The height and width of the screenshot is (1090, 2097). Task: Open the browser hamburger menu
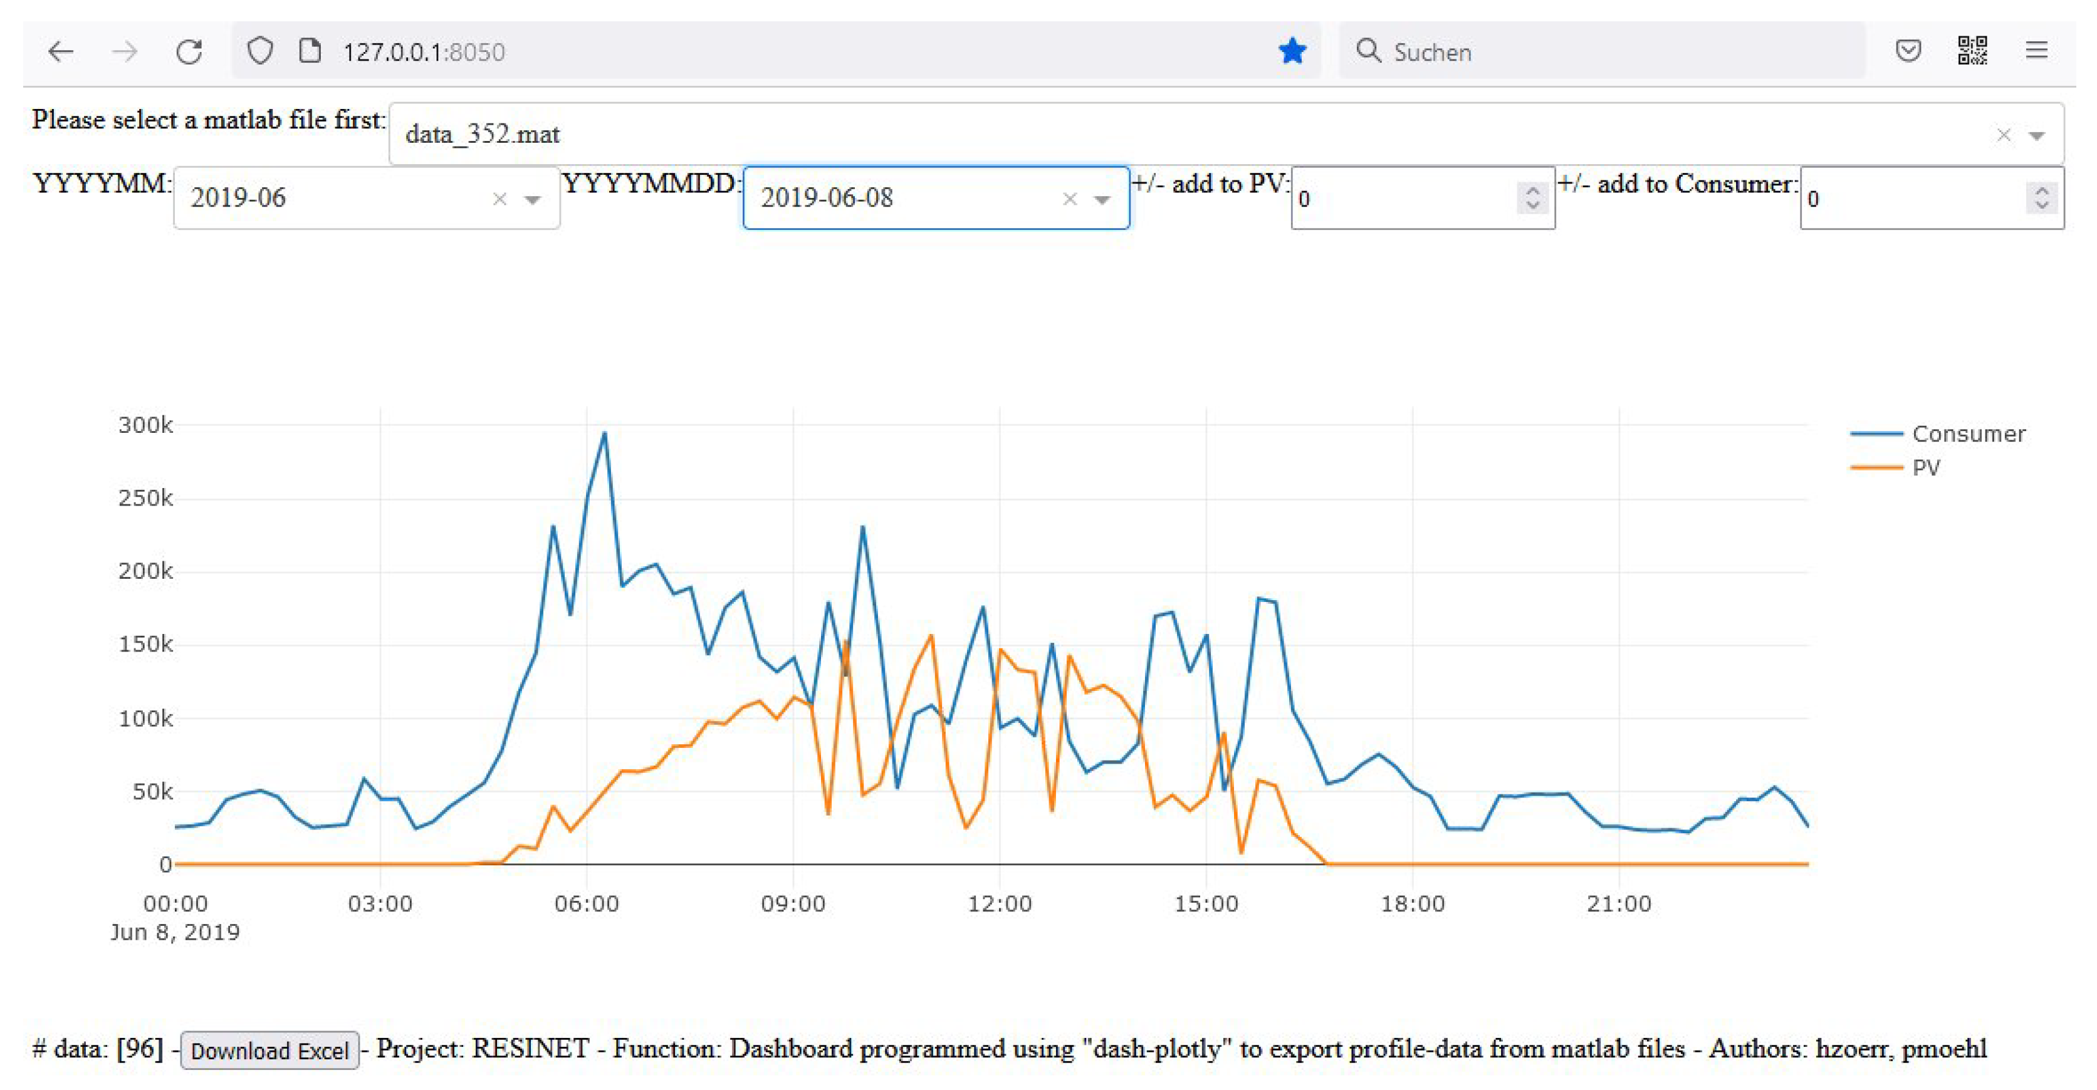[2036, 51]
